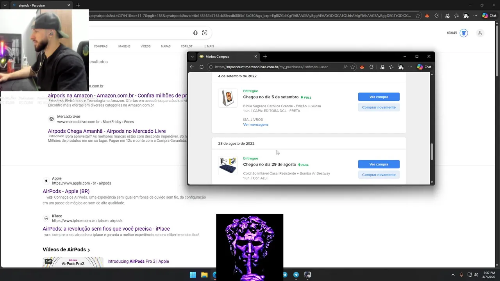Open profile avatar in front window toolbar
This screenshot has height=281, width=500.
pyautogui.click(x=401, y=67)
